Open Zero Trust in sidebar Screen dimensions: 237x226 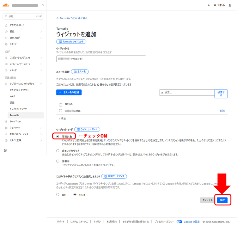[15, 122]
